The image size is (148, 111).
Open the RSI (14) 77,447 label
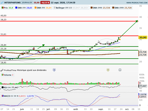pyautogui.click(x=10, y=87)
